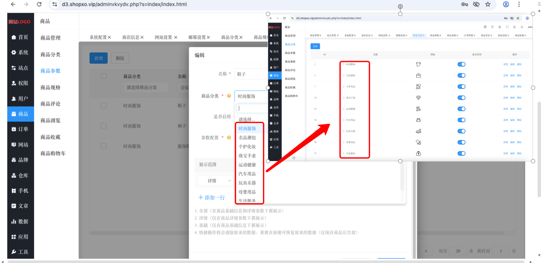Open 权限 in the main dark sidebar

(20, 83)
